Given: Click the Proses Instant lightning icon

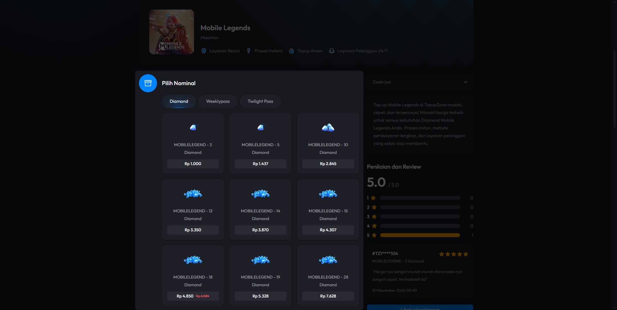Looking at the screenshot, I should tap(249, 51).
